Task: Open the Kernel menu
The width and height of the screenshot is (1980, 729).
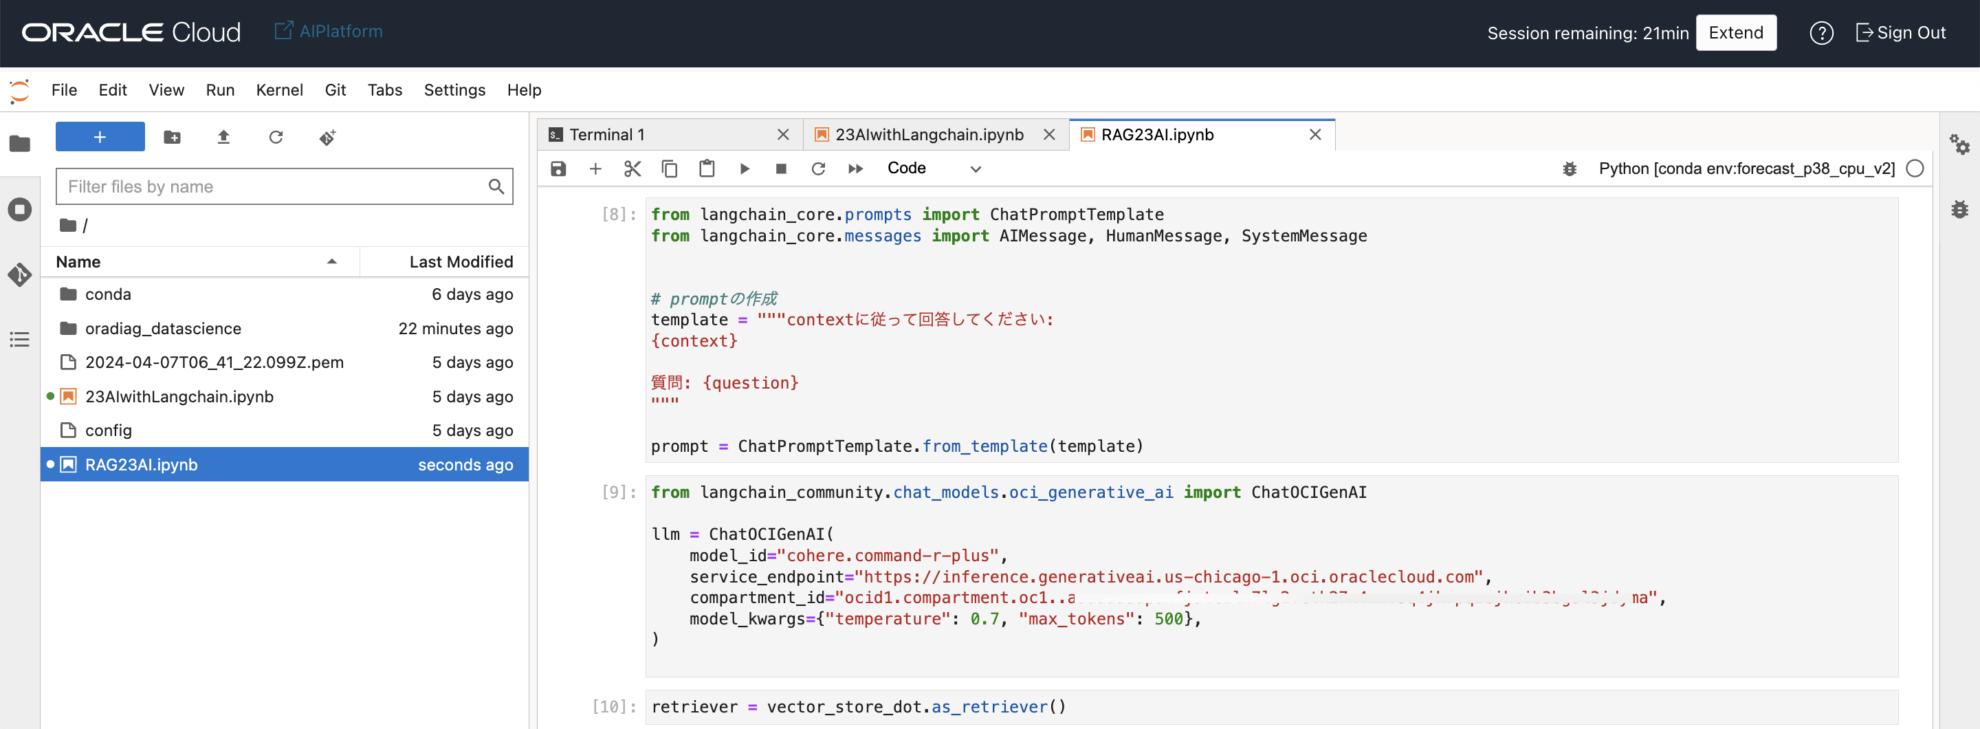Action: [x=280, y=90]
